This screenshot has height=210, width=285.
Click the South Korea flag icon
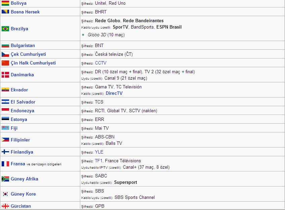click(x=5, y=194)
